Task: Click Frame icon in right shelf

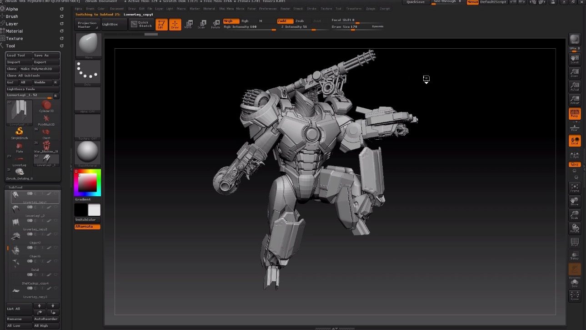Action: tap(575, 188)
